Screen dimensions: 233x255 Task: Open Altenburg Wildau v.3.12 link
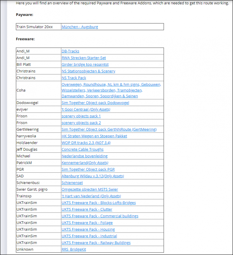[x=93, y=176]
